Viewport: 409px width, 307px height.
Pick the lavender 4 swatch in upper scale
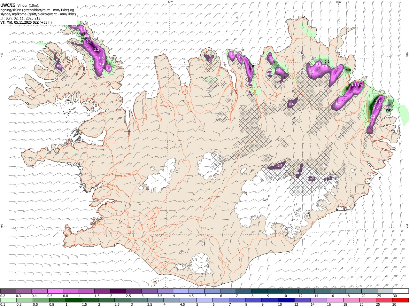click(x=181, y=291)
